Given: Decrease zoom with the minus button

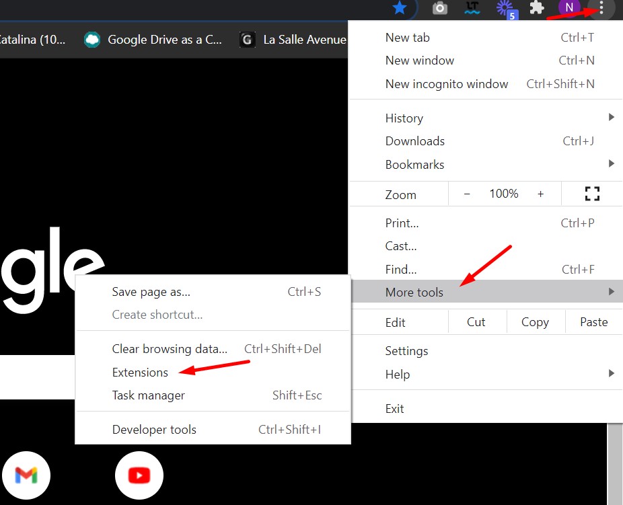Looking at the screenshot, I should [x=467, y=194].
